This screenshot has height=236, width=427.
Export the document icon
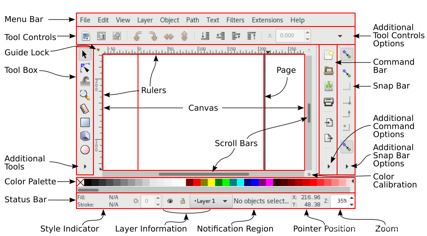329,138
